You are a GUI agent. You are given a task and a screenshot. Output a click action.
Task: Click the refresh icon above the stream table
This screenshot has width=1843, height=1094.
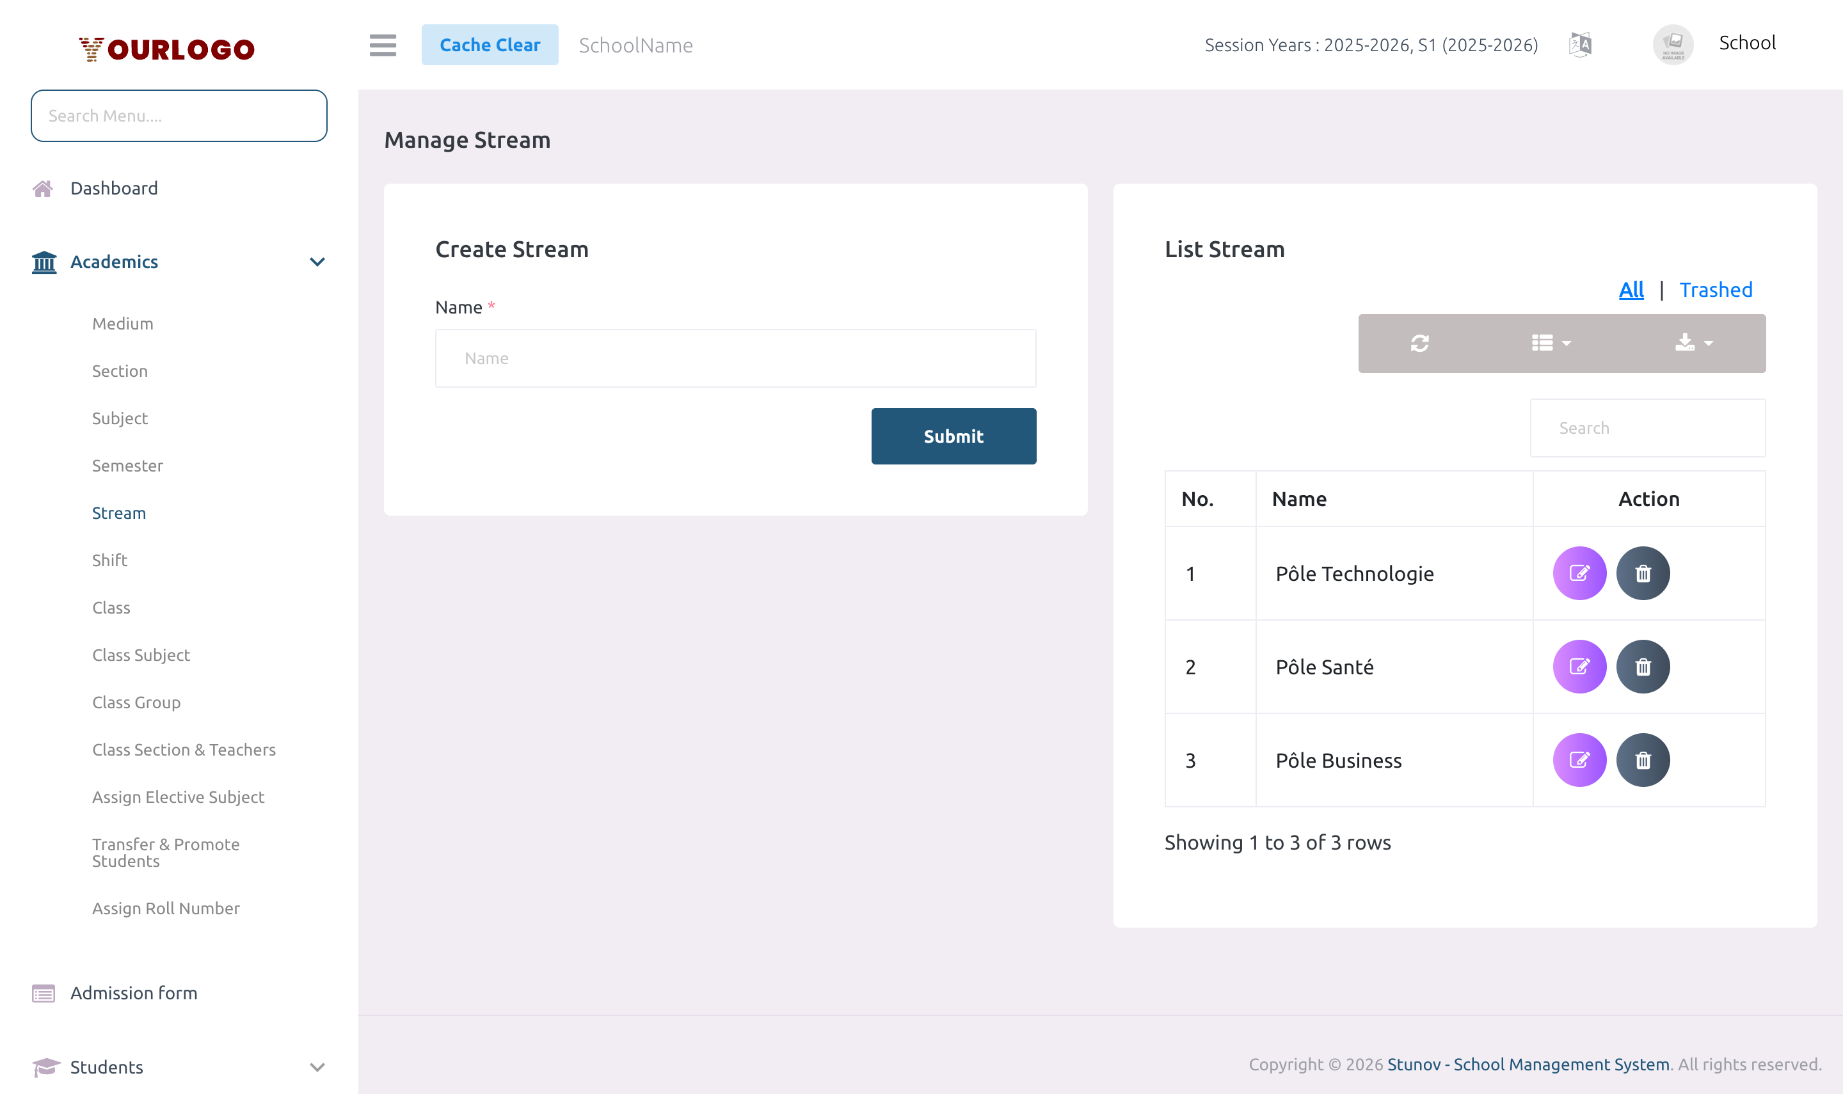coord(1420,343)
